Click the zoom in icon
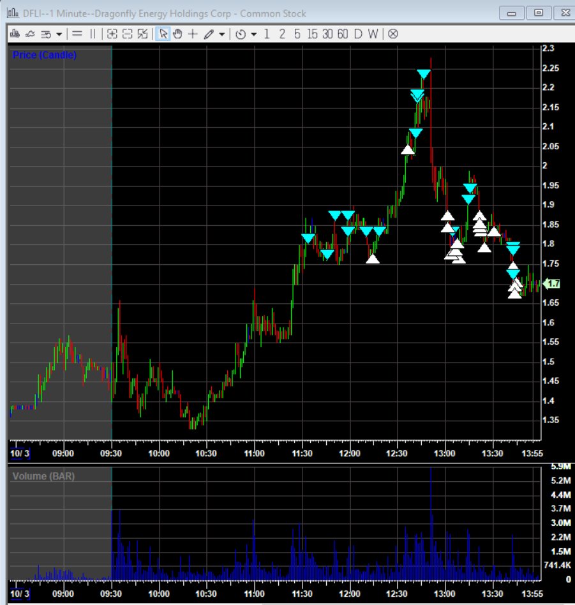This screenshot has width=575, height=605. pyautogui.click(x=112, y=34)
